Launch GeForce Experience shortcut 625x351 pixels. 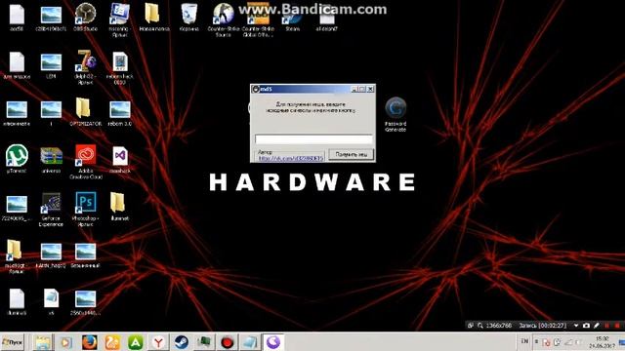coord(51,210)
